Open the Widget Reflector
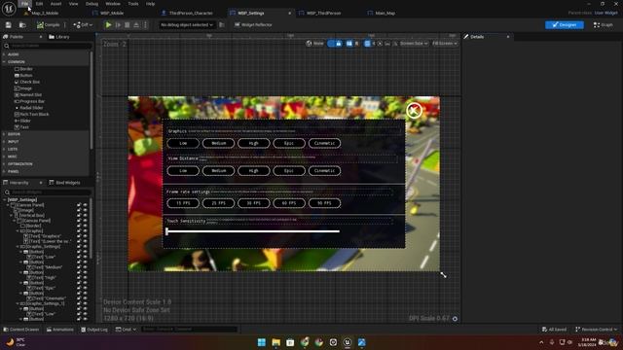623x350 pixels. click(x=253, y=25)
